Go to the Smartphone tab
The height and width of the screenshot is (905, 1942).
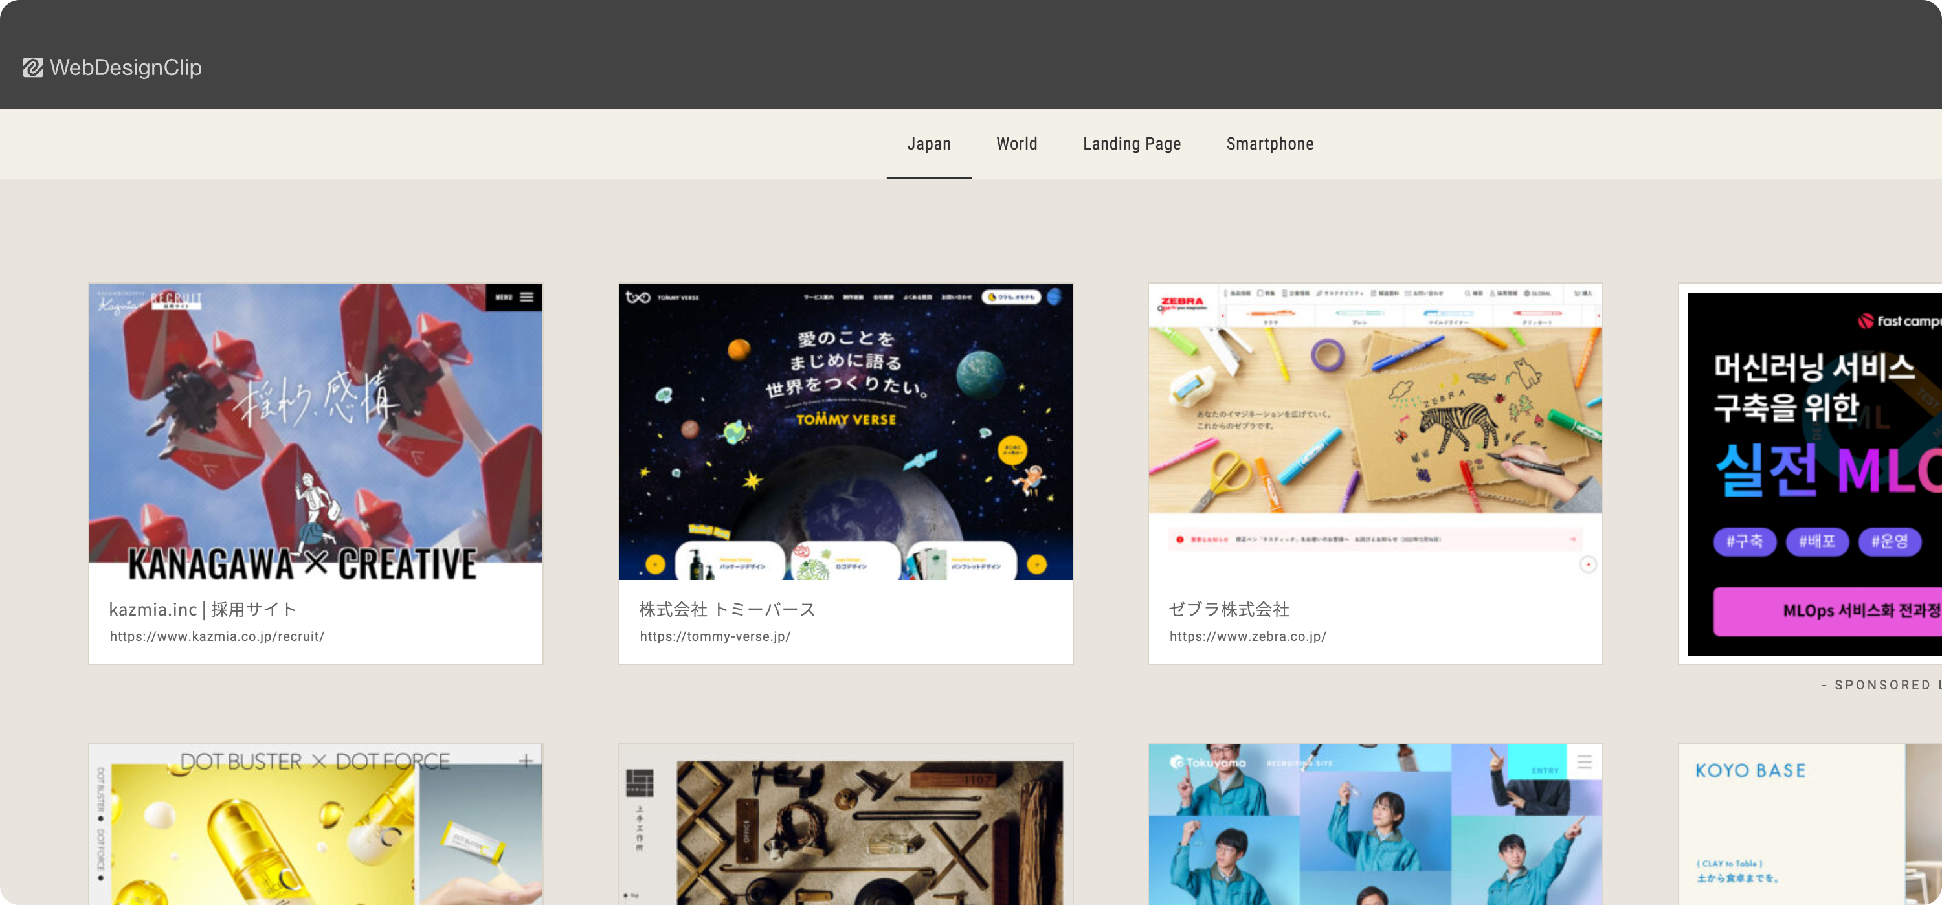point(1269,143)
